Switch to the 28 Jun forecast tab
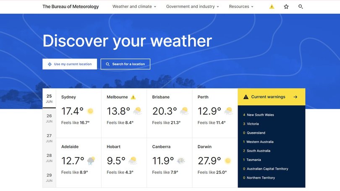Viewport: 340px width, 191px height. (x=49, y=157)
